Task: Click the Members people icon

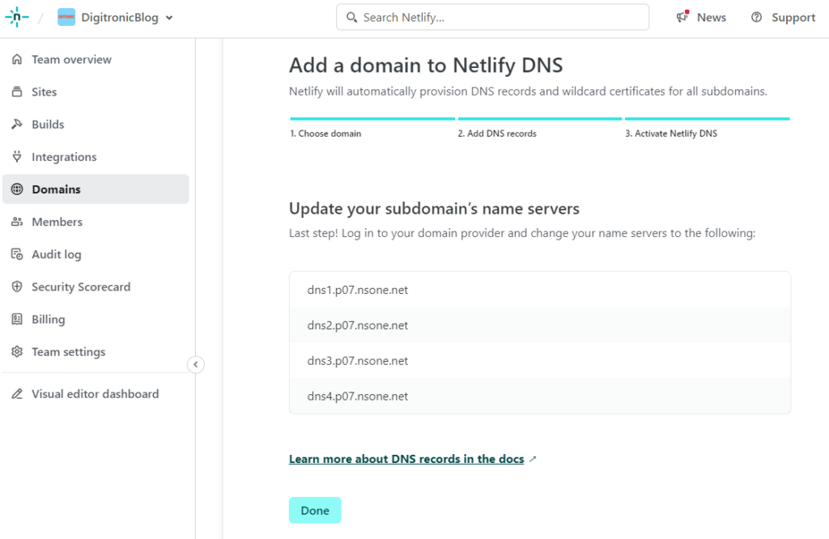Action: pos(17,222)
